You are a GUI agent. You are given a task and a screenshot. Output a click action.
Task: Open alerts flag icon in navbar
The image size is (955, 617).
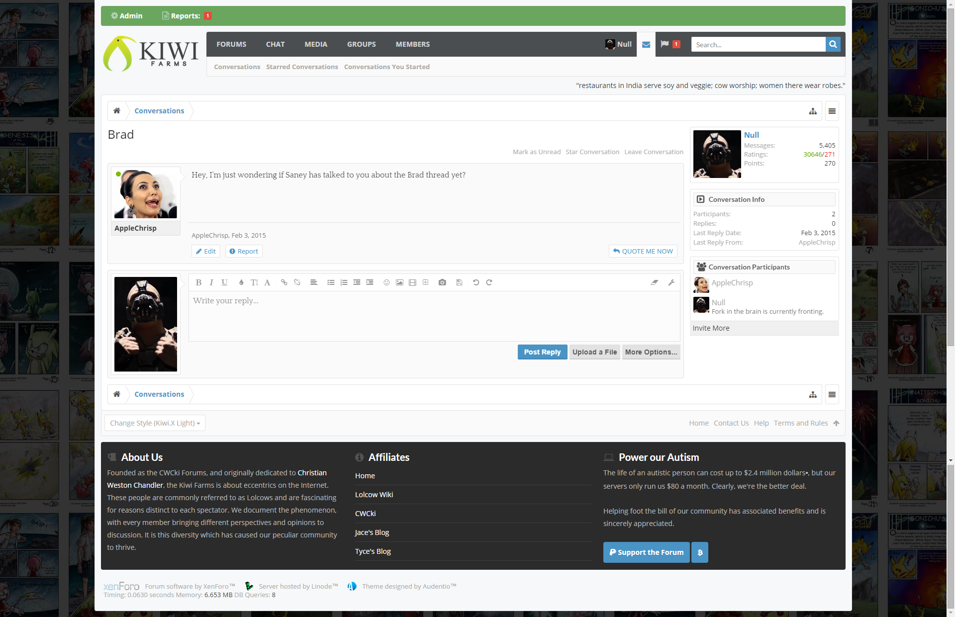click(x=670, y=44)
